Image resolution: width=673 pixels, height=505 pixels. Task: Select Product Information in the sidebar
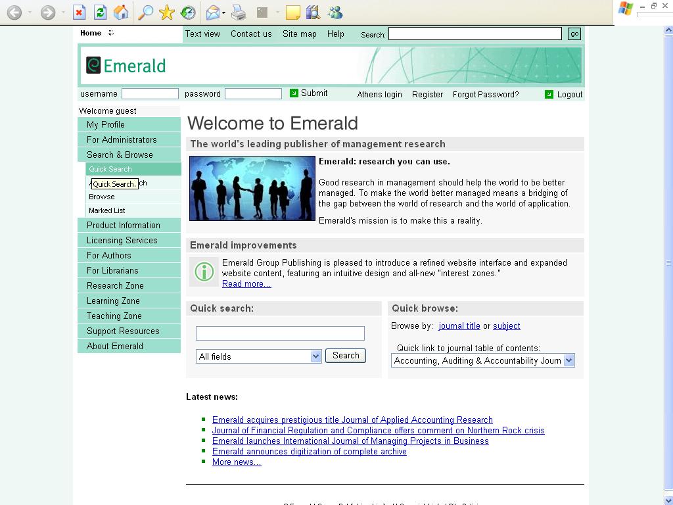129,225
